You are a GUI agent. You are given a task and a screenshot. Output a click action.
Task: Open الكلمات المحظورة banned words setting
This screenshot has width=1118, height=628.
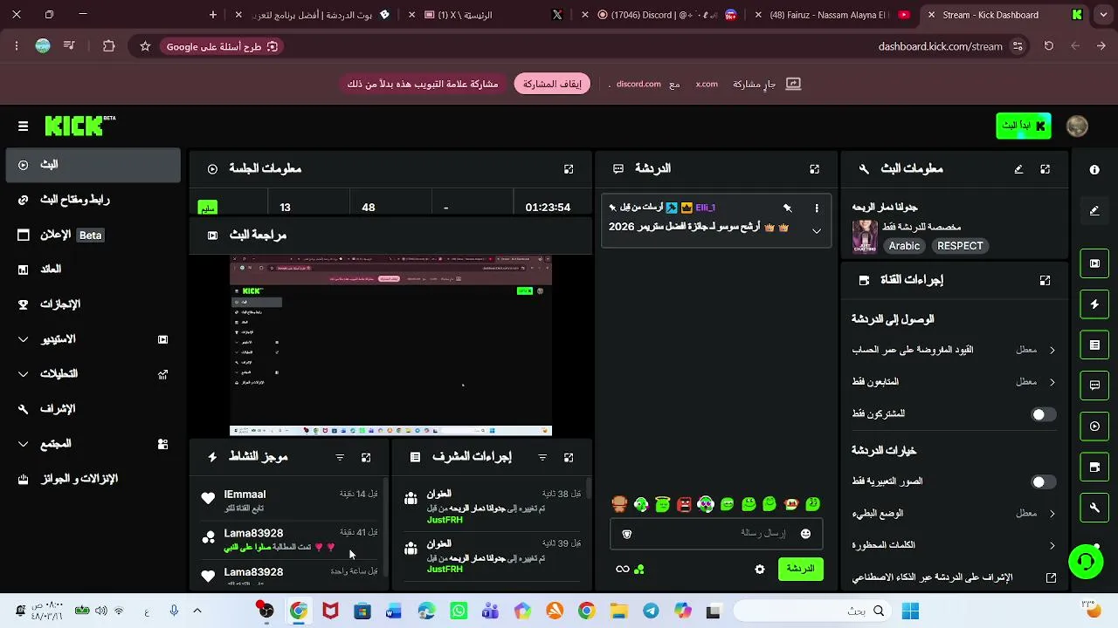pos(954,546)
